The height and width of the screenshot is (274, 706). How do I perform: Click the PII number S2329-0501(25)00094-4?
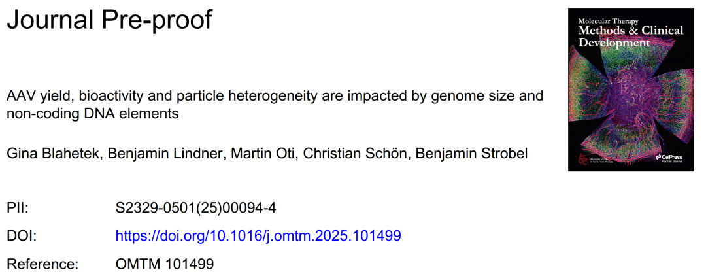coord(196,209)
